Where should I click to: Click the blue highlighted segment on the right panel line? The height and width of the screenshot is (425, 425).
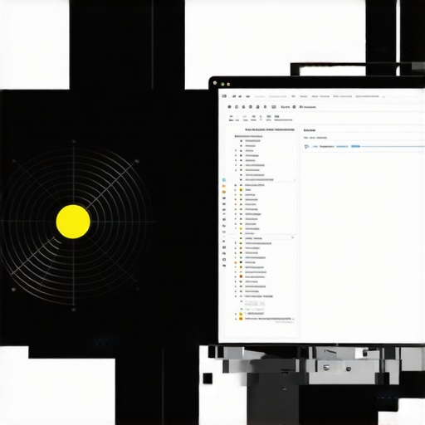tap(355, 146)
